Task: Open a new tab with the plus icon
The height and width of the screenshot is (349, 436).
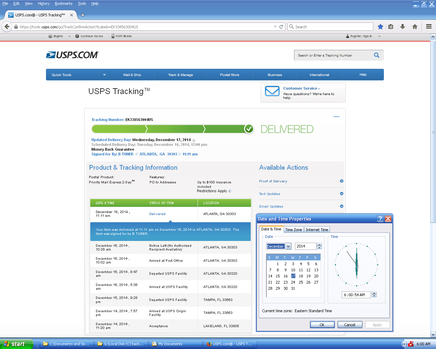Action: [83, 15]
